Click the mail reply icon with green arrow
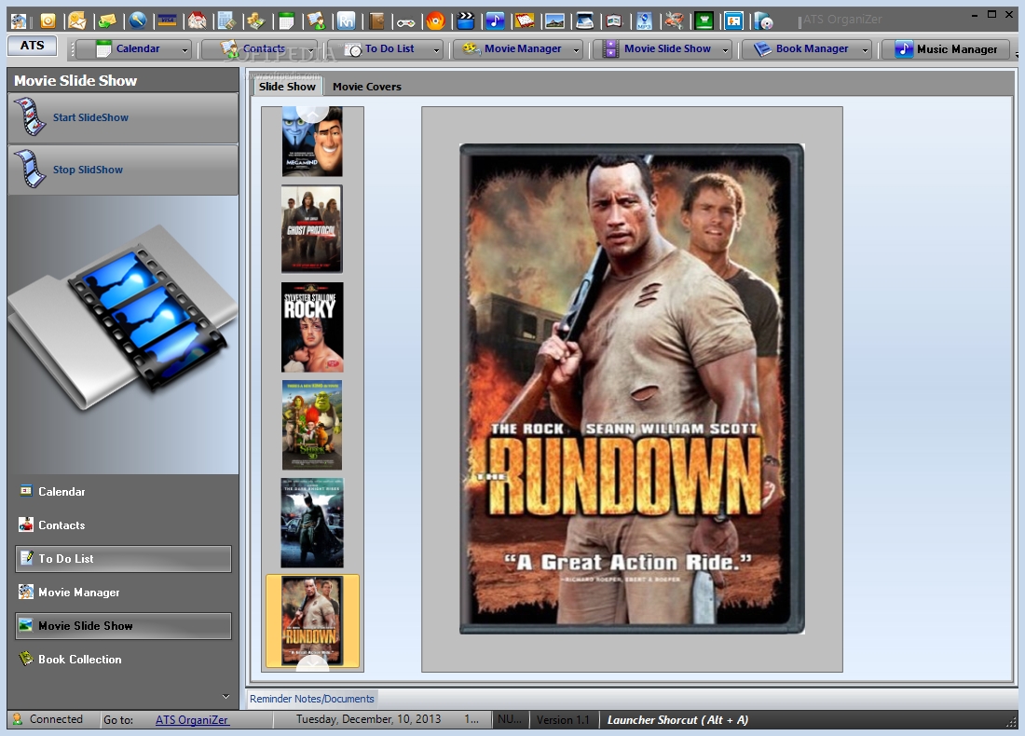1025x736 pixels. (x=107, y=20)
